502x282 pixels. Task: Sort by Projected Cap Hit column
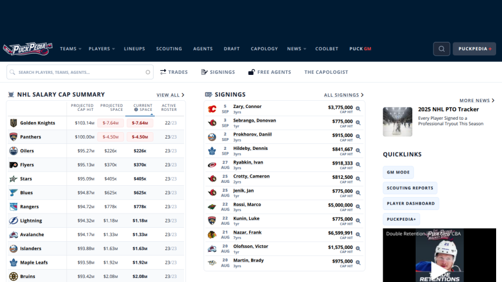[x=82, y=107]
